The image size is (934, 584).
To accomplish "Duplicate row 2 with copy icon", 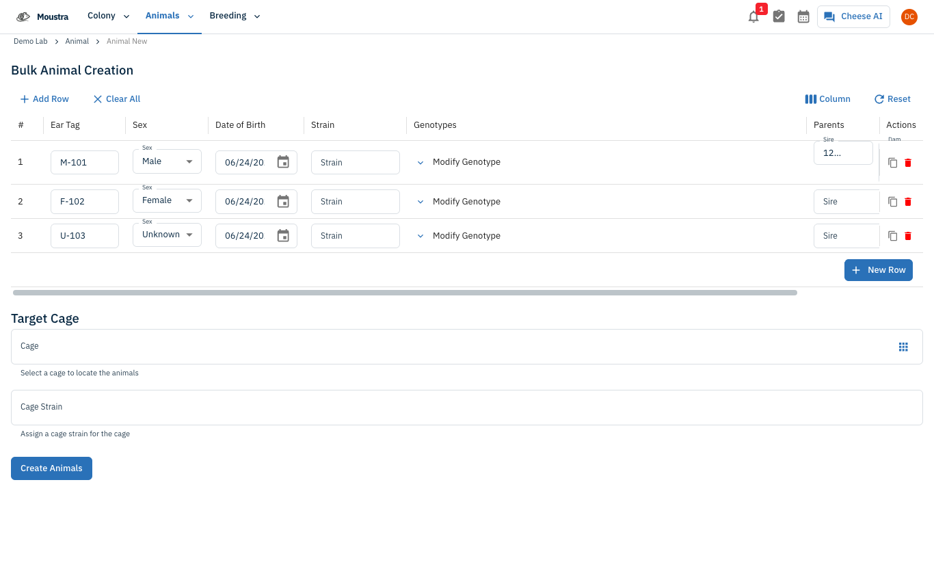I will coord(892,202).
